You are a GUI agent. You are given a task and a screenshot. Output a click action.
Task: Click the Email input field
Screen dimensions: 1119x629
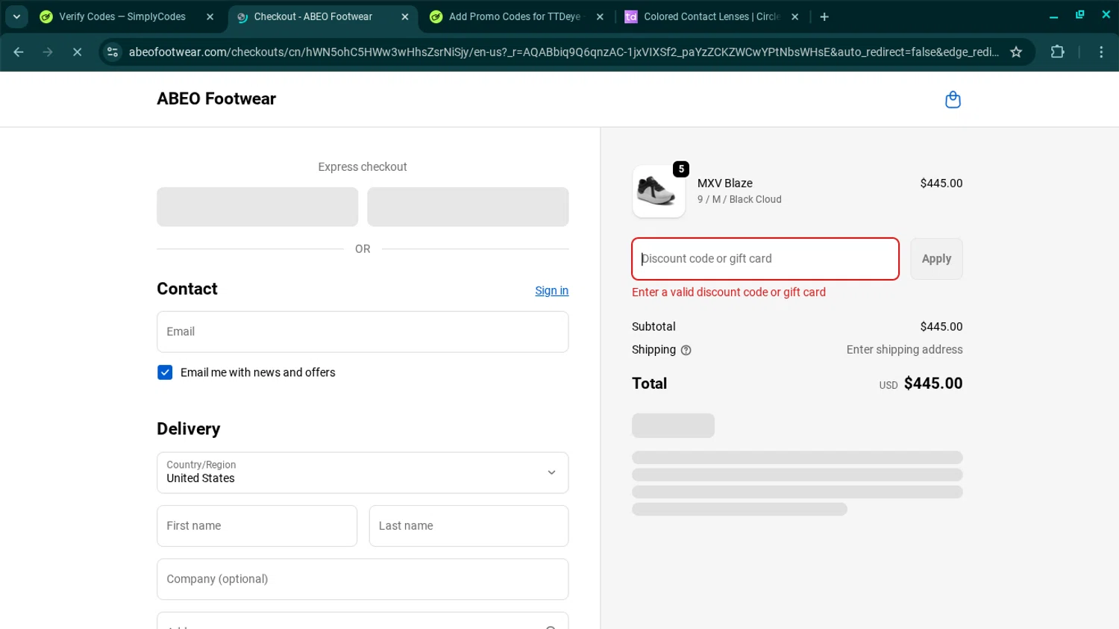point(363,332)
